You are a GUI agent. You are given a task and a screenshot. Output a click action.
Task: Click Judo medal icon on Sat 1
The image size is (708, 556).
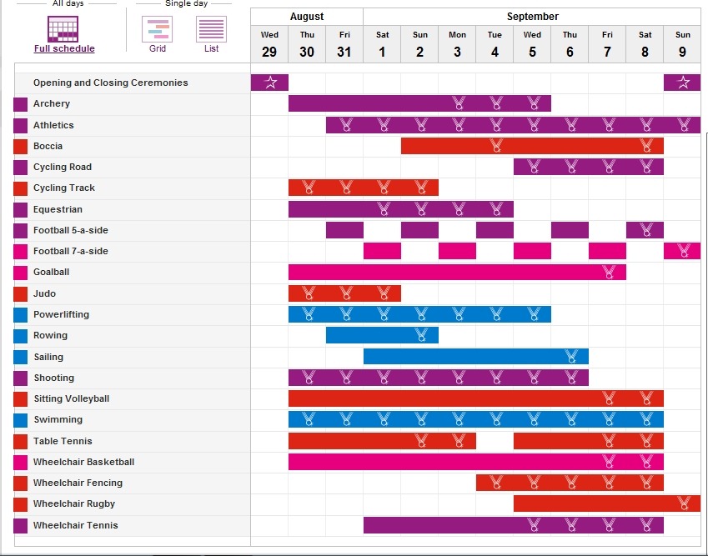(384, 293)
